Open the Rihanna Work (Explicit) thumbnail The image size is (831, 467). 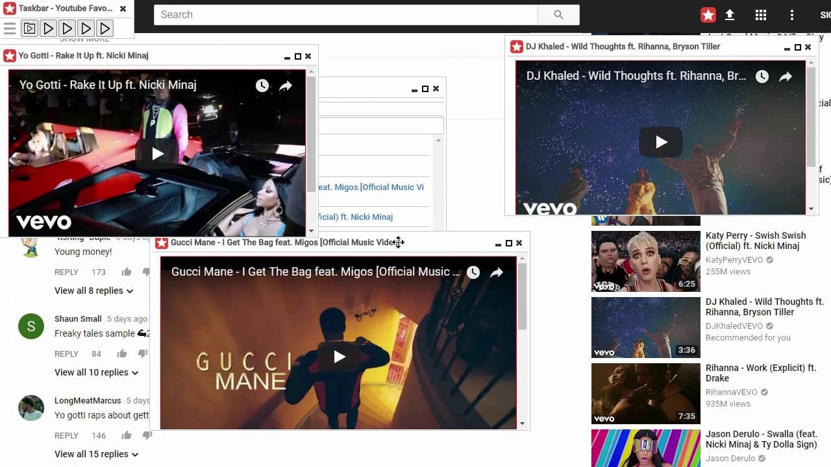click(x=646, y=394)
